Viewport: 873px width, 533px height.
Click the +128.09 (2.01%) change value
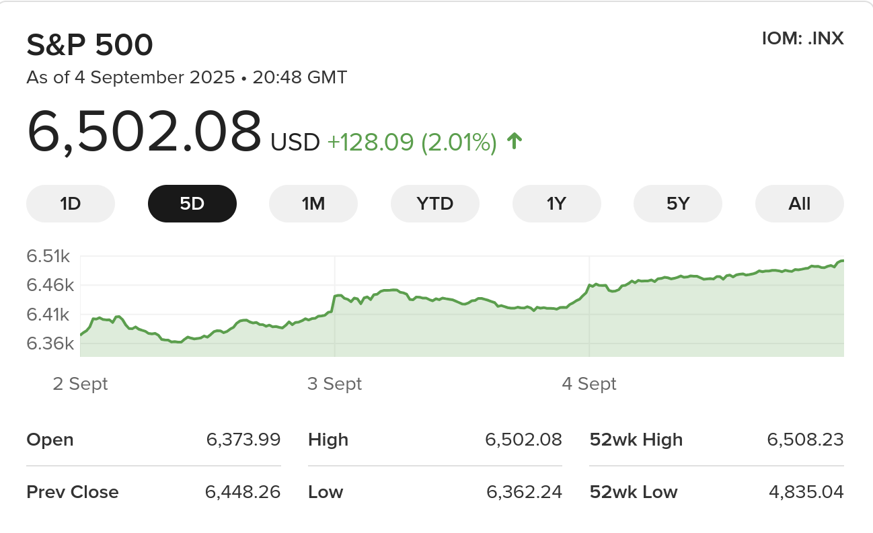click(x=412, y=142)
